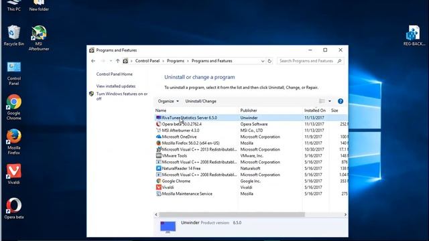The height and width of the screenshot is (241, 429).
Task: Select Microsoft Visual C++ 2013 Redistributable row
Action: tap(251, 149)
